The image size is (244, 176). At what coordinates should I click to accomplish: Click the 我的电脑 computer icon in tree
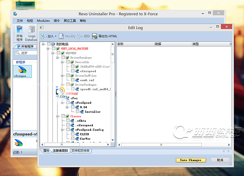[x=53, y=44]
